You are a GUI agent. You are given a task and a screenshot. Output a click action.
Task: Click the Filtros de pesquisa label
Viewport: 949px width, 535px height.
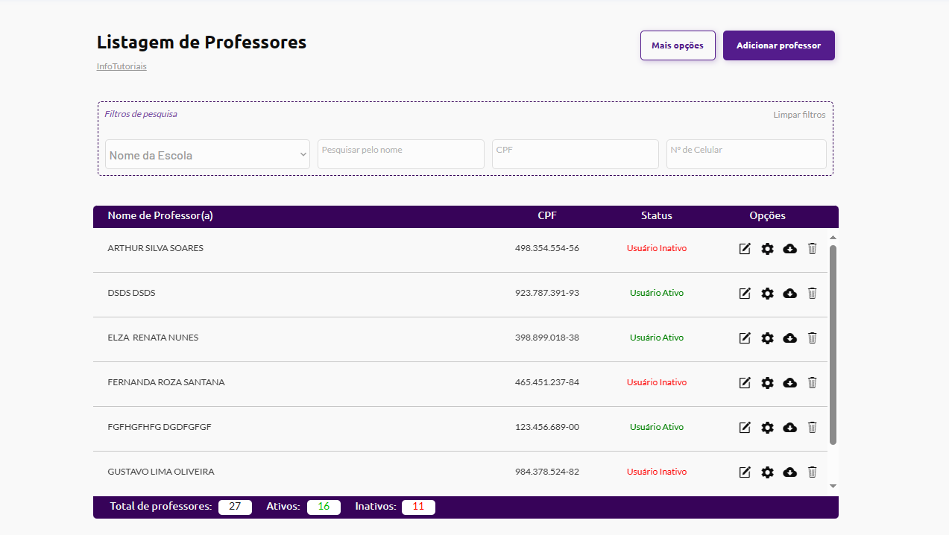click(141, 114)
